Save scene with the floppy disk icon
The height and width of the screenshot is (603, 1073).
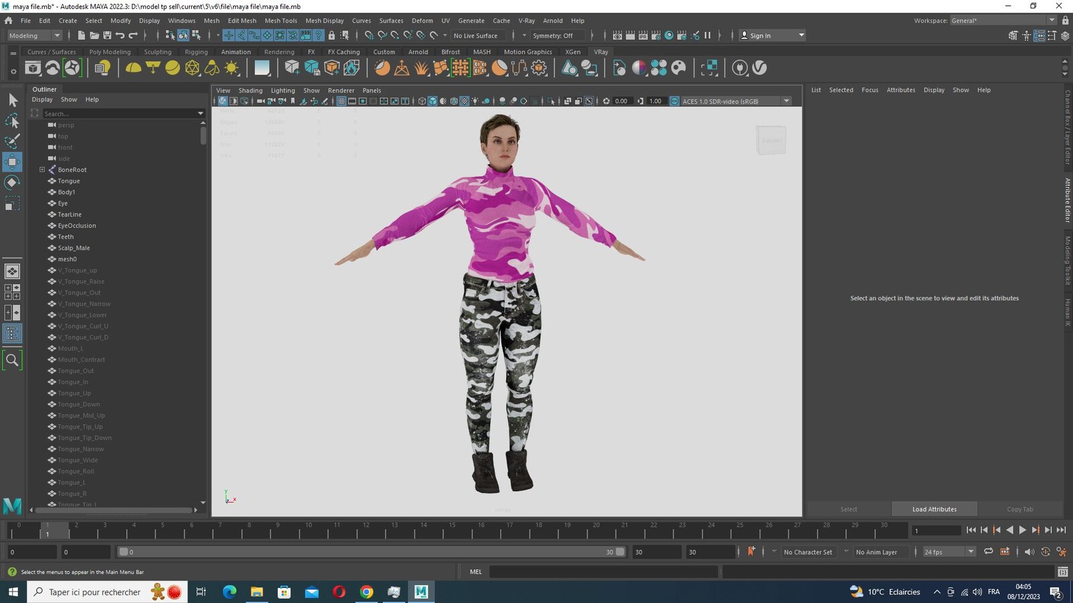(107, 36)
